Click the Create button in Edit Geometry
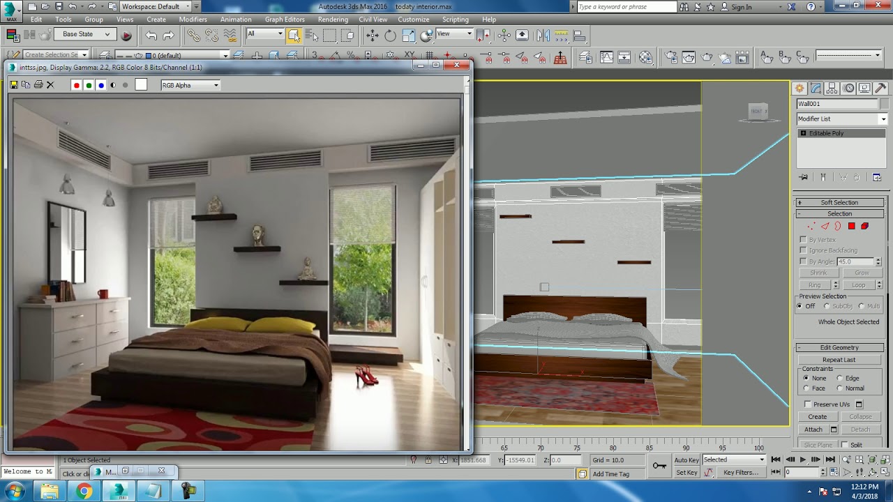The image size is (893, 502). pyautogui.click(x=818, y=417)
